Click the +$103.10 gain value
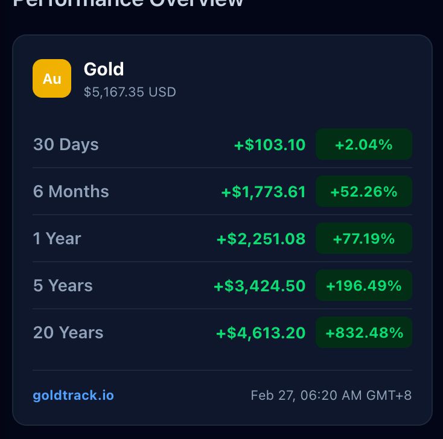The width and height of the screenshot is (443, 439). (270, 145)
